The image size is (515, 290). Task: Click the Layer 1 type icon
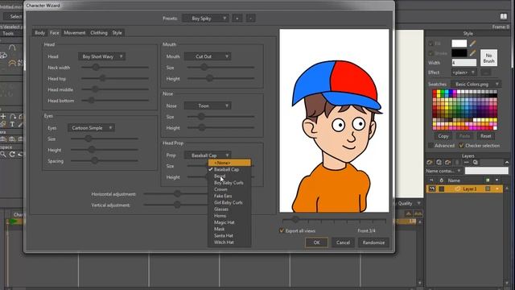pyautogui.click(x=458, y=189)
